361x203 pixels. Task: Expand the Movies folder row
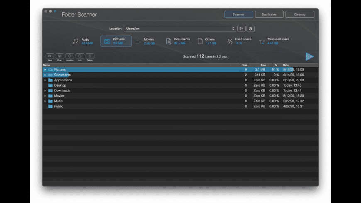pyautogui.click(x=45, y=96)
